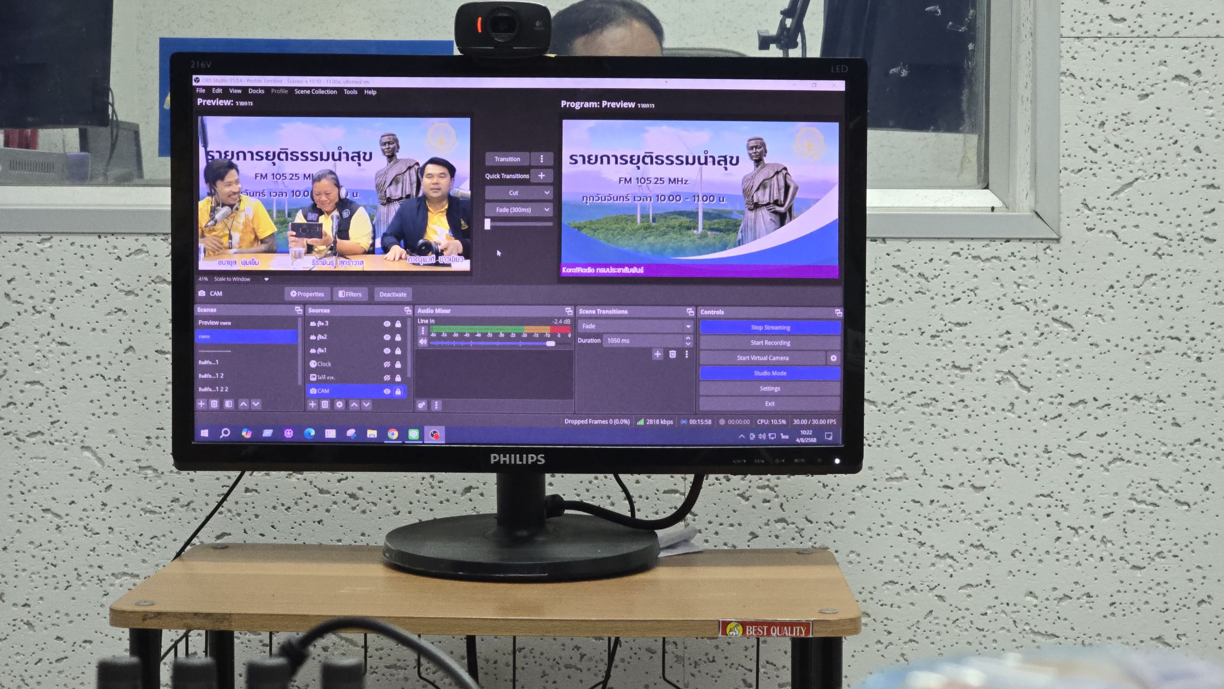Open scene filters icon in Scenes panel
The image size is (1224, 689).
[x=228, y=404]
